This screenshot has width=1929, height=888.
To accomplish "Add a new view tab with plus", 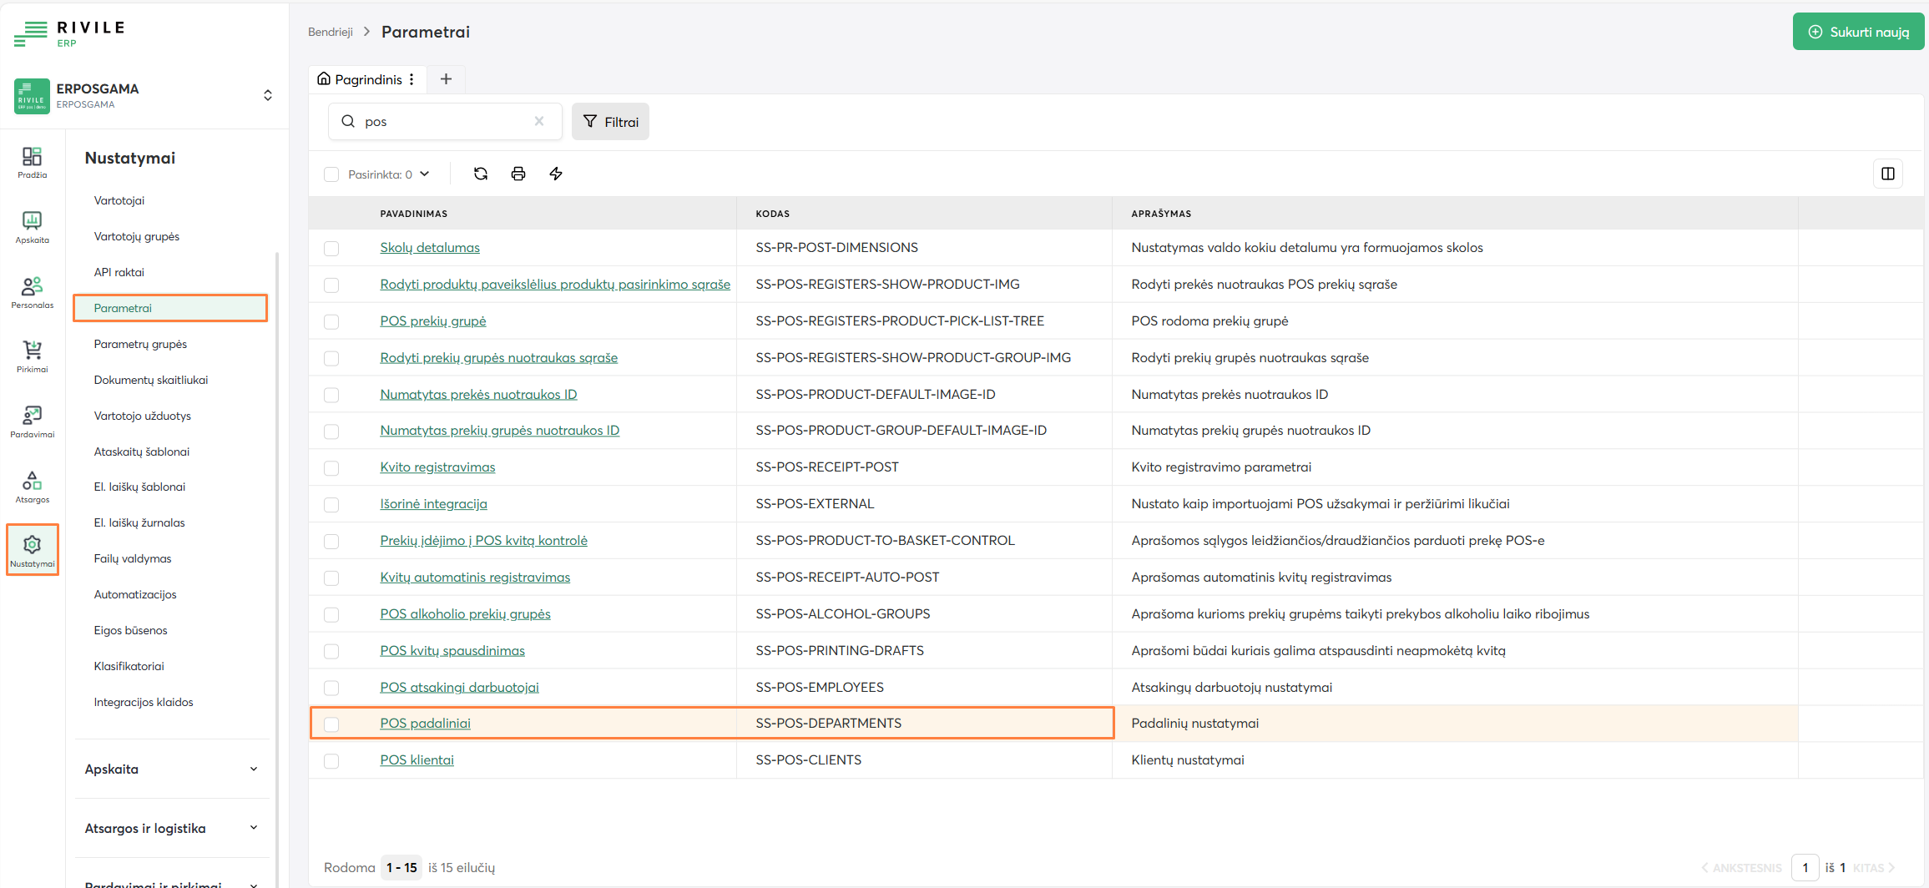I will (446, 79).
